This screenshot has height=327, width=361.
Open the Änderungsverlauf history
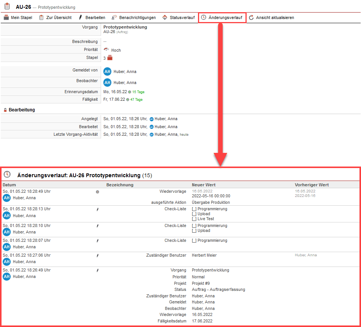[x=222, y=17]
